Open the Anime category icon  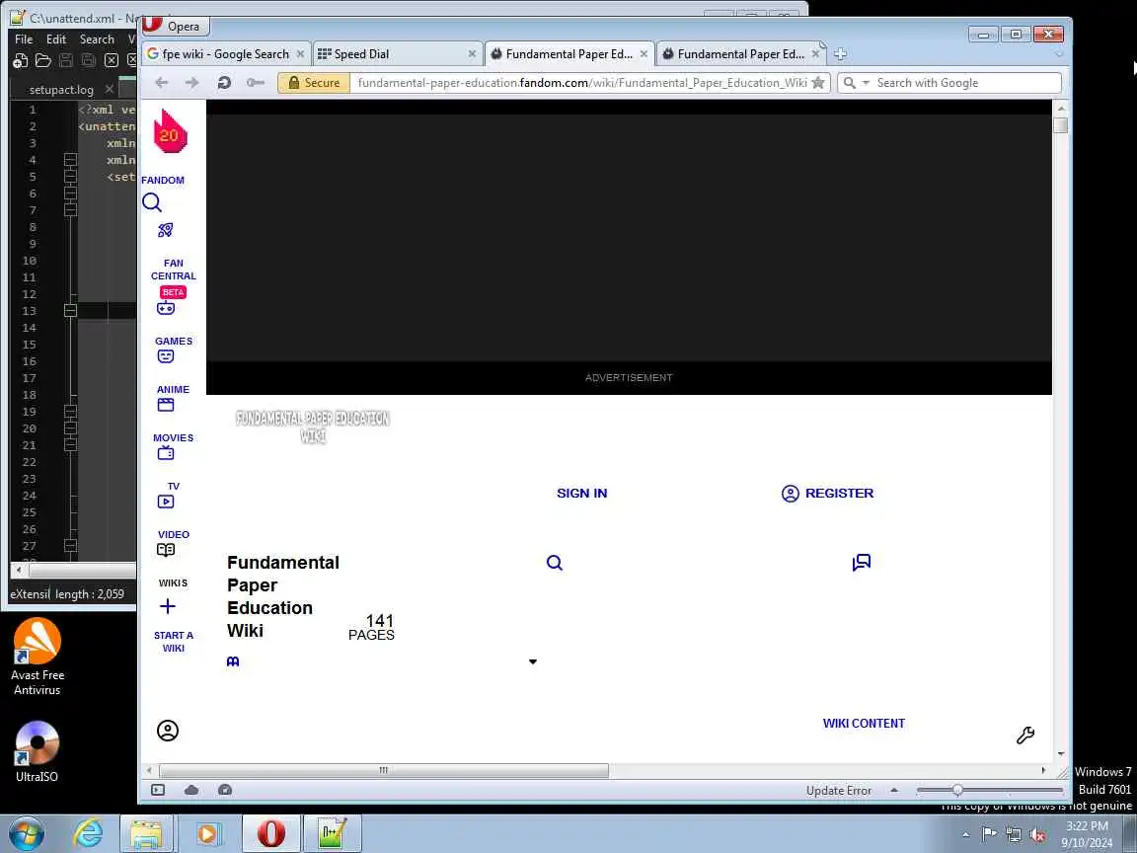pos(166,356)
